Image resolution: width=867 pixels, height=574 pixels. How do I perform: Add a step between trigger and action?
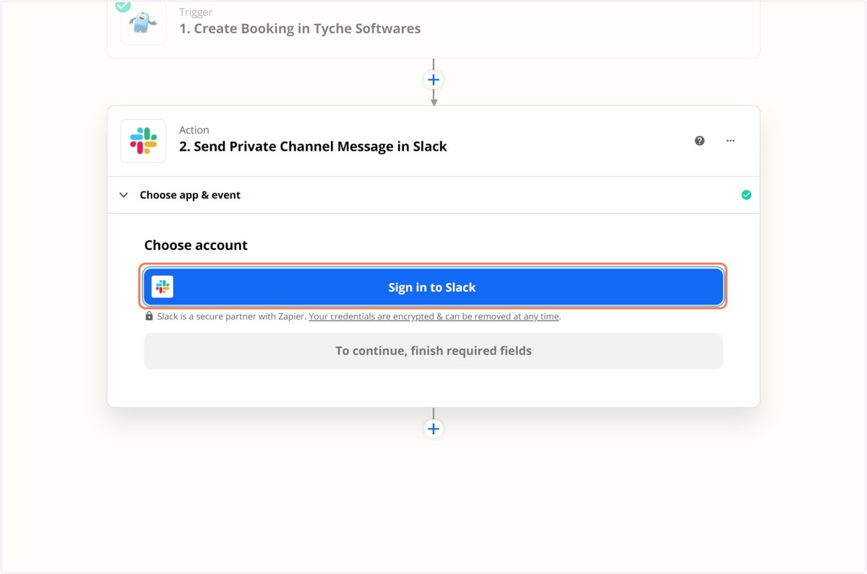(x=433, y=79)
